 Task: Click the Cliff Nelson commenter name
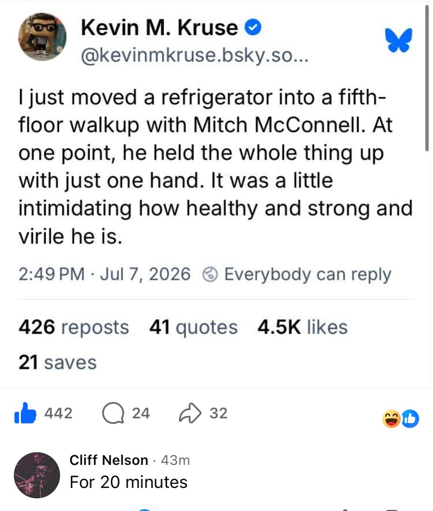point(109,460)
